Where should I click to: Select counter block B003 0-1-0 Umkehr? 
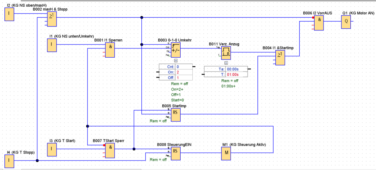coord(176,50)
